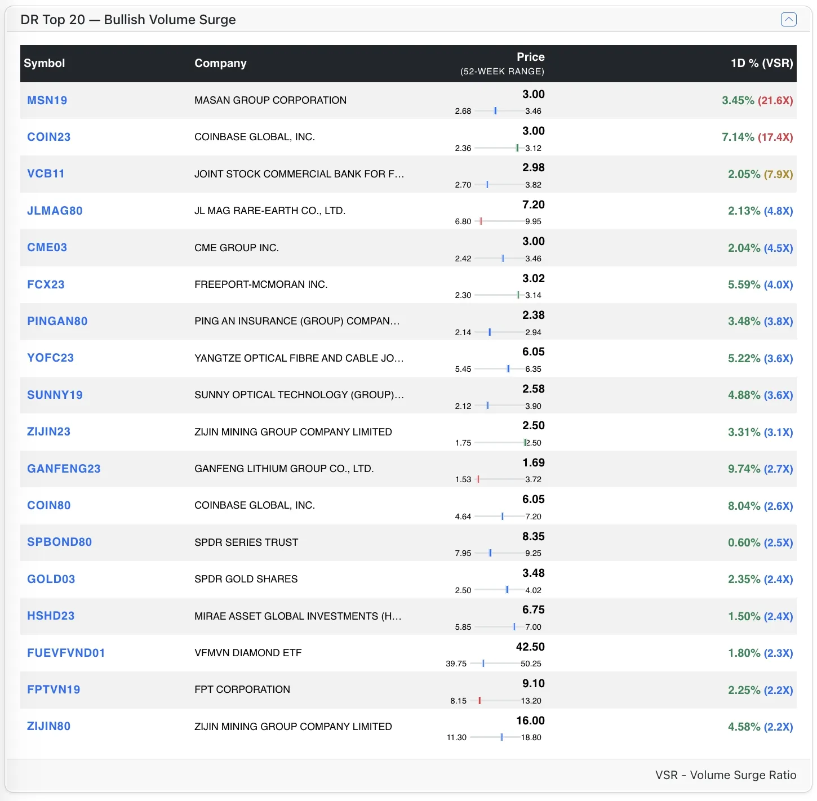
Task: Click the Company column header
Action: [x=220, y=63]
